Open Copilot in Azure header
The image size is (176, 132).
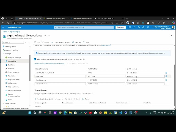[120, 27]
